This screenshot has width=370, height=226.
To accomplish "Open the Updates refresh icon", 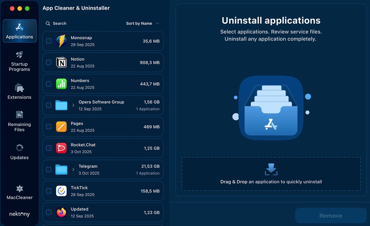I will 19,148.
